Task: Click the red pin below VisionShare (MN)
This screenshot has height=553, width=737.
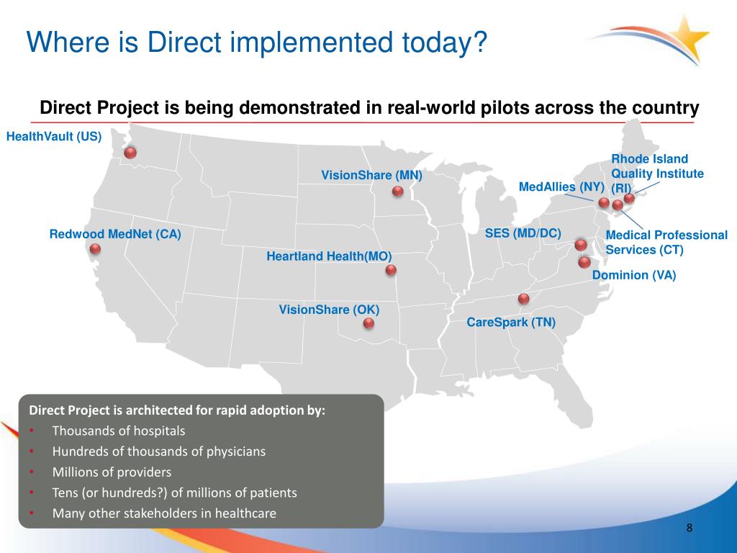Action: [397, 191]
